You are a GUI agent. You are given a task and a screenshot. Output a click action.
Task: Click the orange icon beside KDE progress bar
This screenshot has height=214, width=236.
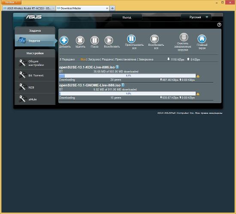[x=198, y=76]
